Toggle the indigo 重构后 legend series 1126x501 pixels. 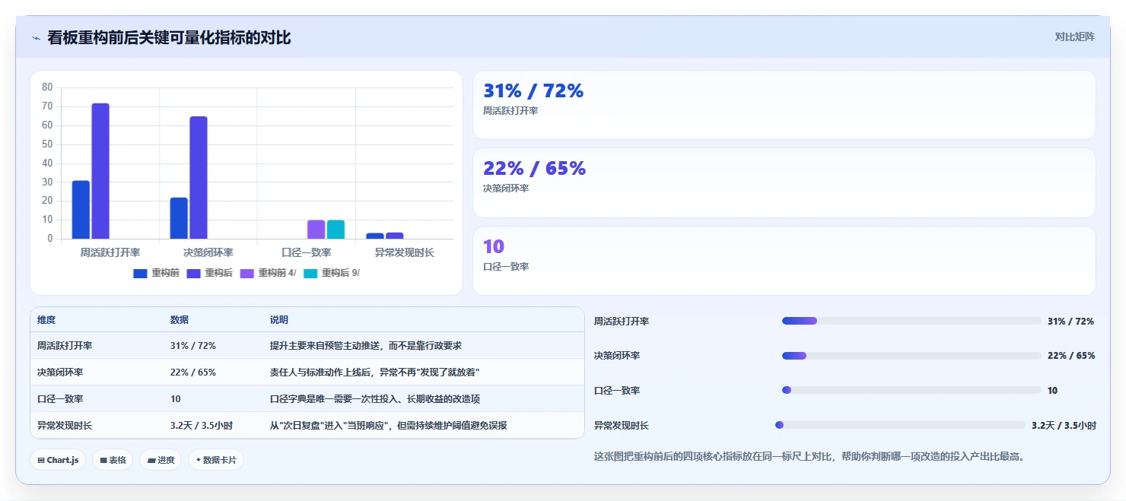(209, 273)
